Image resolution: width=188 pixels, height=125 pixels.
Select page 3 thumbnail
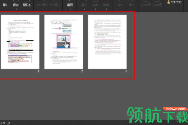pos(107,42)
